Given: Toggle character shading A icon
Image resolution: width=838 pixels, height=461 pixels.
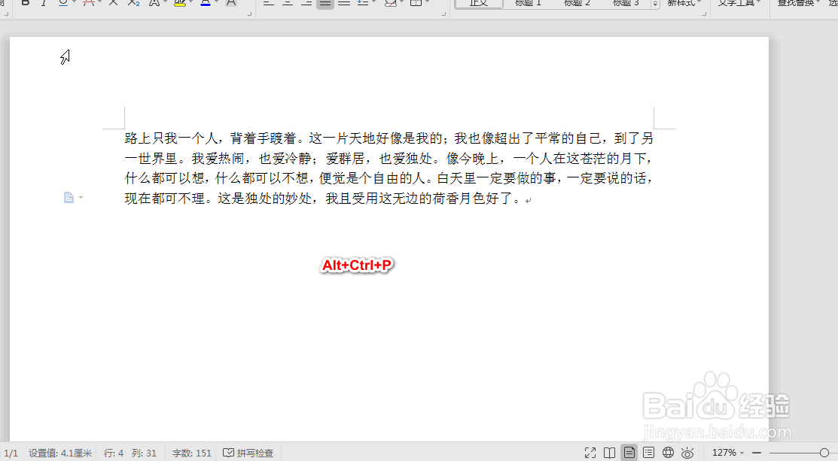Looking at the screenshot, I should click(x=231, y=3).
